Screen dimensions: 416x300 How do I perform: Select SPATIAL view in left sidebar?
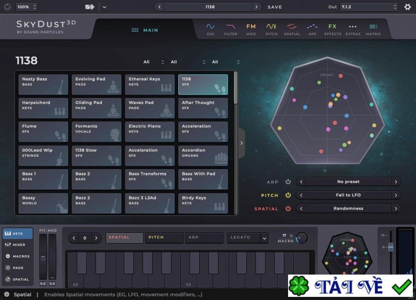point(18,279)
